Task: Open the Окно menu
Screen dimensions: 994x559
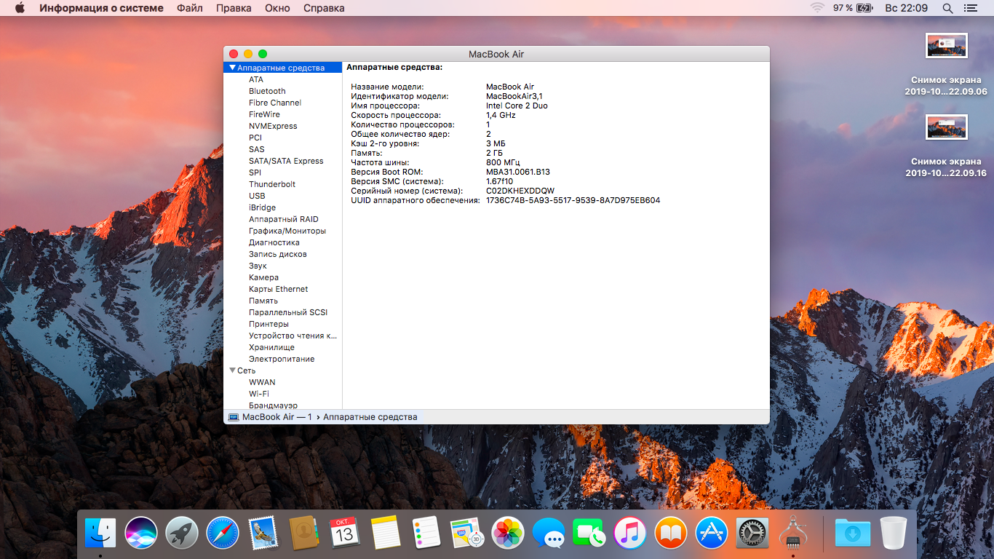Action: coord(277,8)
